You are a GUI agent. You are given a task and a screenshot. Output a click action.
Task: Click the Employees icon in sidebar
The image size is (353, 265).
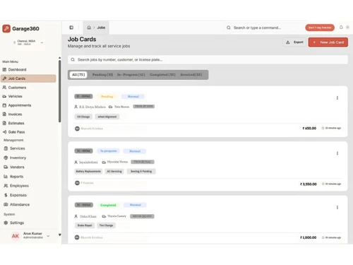[x=6, y=186]
